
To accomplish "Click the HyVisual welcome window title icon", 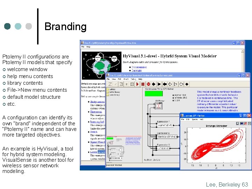I will pos(82,43).
